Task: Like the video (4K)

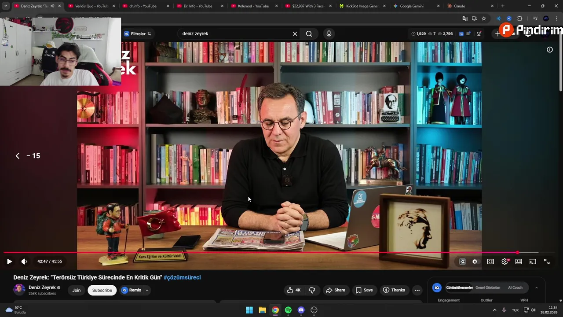Action: coord(294,290)
